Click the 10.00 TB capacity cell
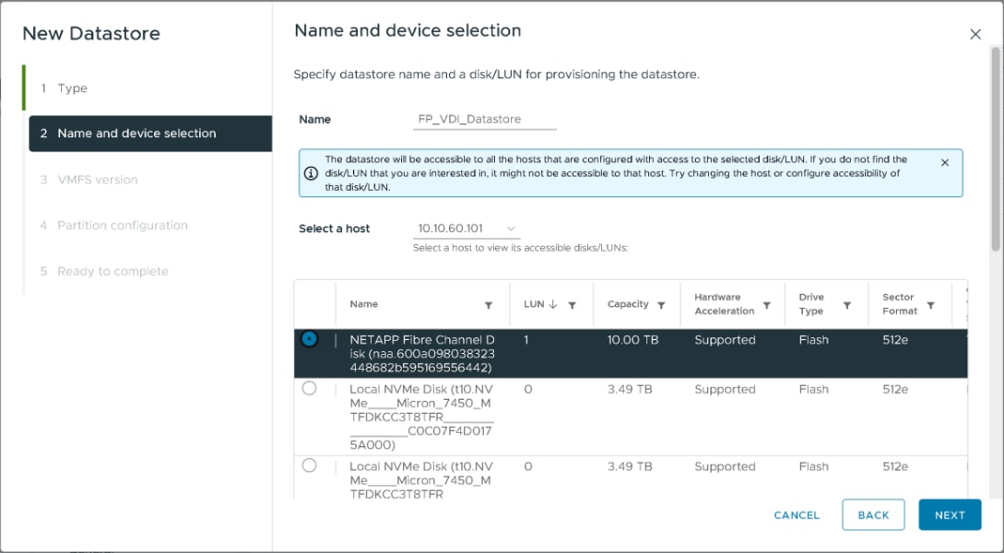The image size is (1004, 553). 632,340
